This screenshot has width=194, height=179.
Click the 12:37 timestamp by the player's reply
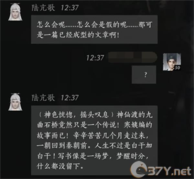pyautogui.click(x=95, y=58)
